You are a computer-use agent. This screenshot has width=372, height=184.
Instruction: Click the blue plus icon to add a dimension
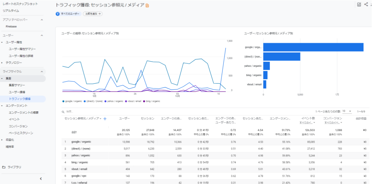(105, 119)
